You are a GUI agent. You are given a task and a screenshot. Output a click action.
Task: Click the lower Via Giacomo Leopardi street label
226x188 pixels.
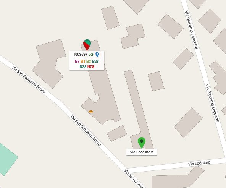pyautogui.click(x=213, y=103)
